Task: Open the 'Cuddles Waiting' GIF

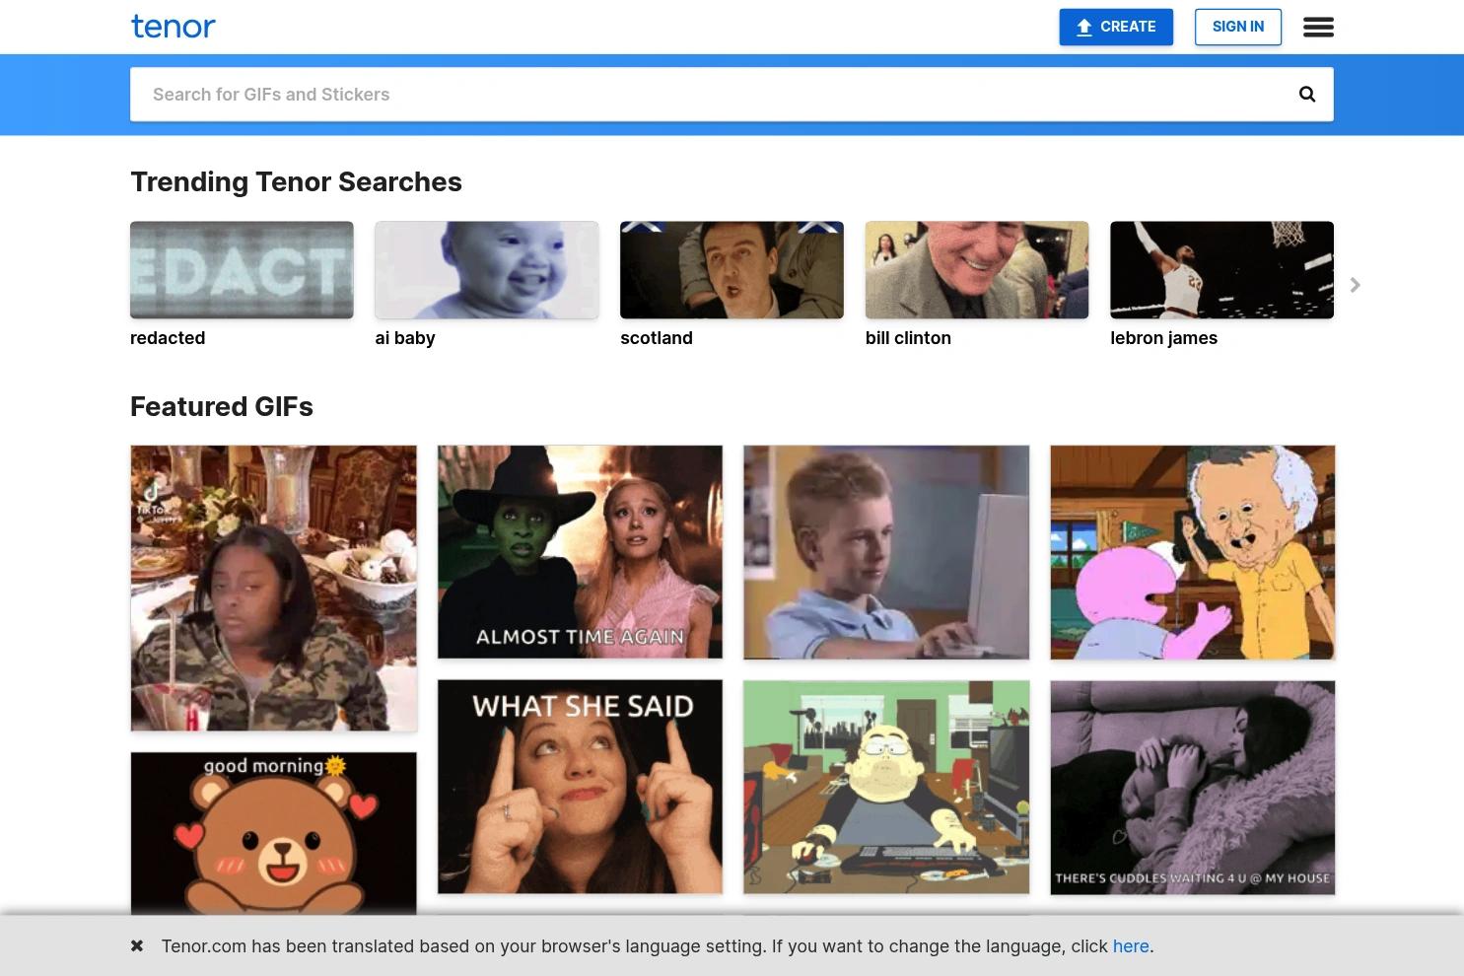Action: (x=1193, y=788)
